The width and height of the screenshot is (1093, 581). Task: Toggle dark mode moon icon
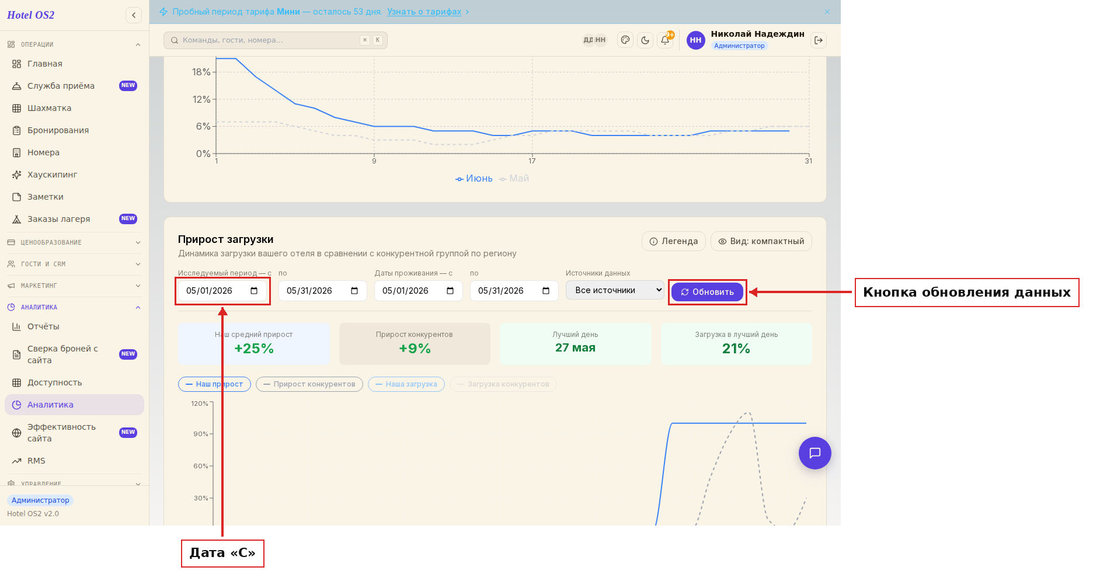click(645, 40)
